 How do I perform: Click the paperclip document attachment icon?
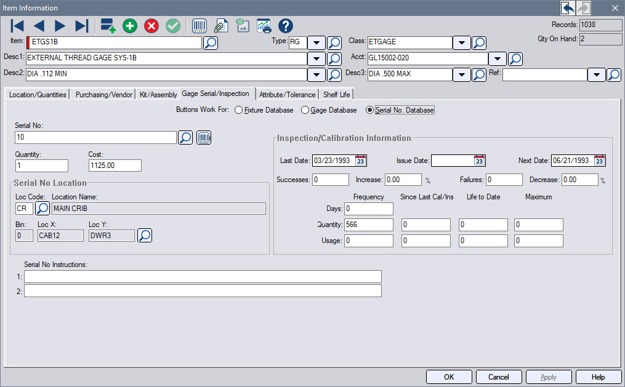point(222,26)
